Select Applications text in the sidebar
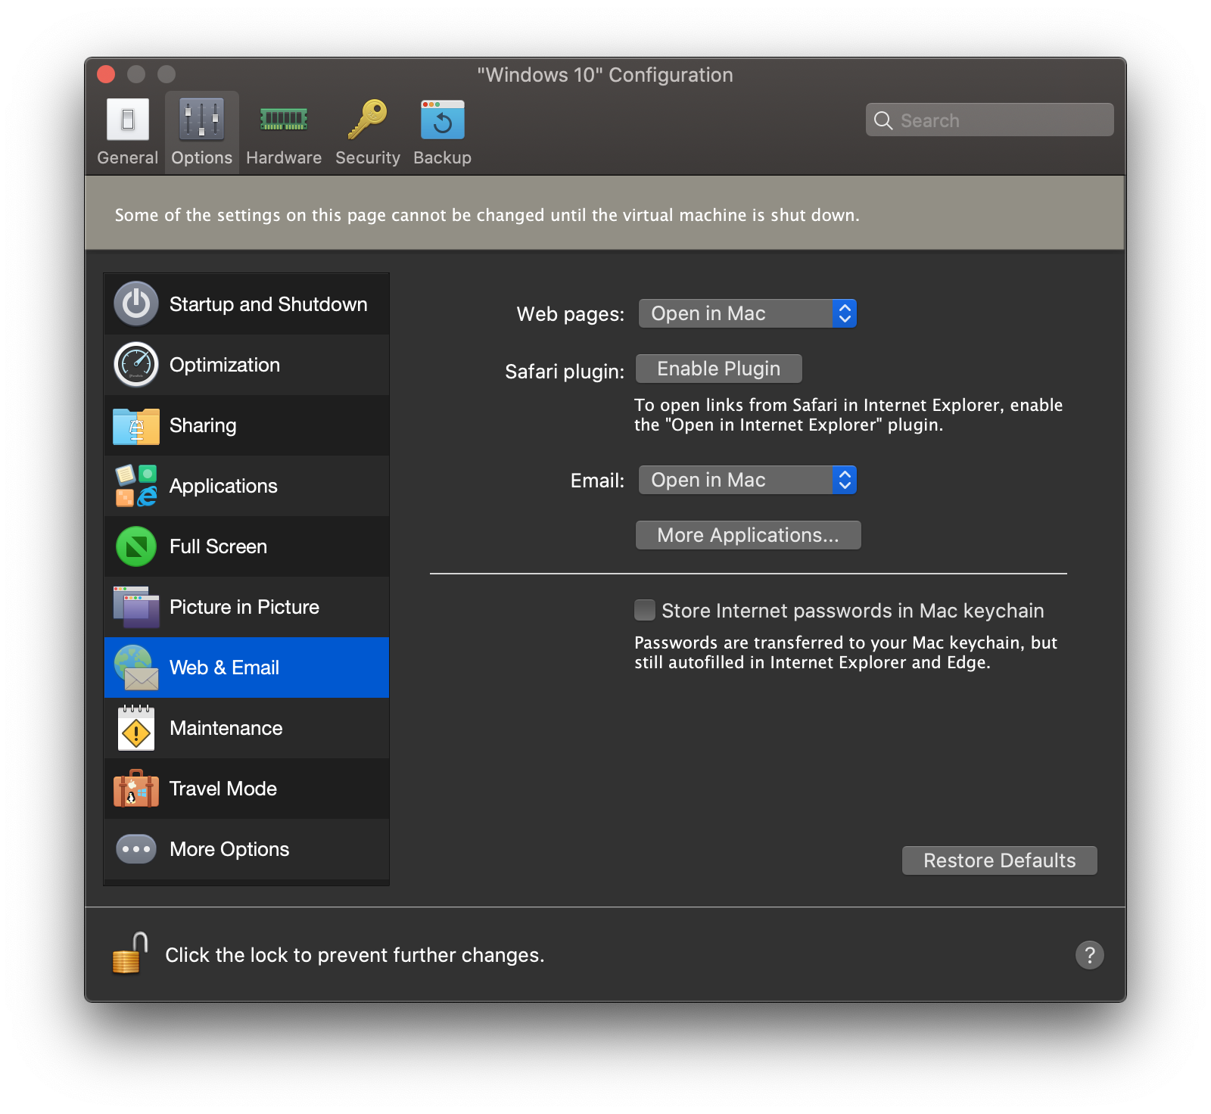Screen dimensions: 1211x1114 [223, 486]
